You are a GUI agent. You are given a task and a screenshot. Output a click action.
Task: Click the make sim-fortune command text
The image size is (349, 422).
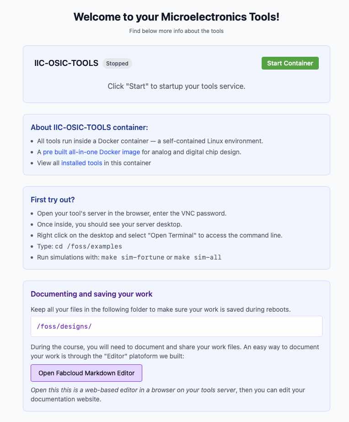tap(133, 257)
